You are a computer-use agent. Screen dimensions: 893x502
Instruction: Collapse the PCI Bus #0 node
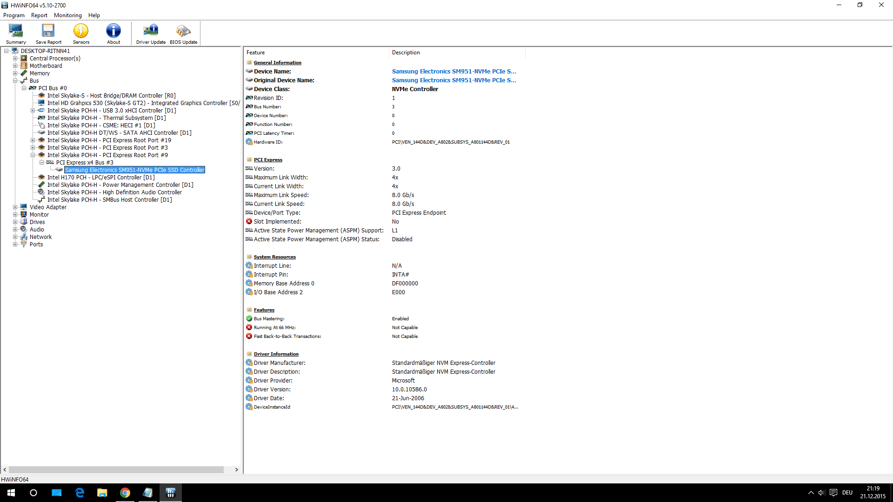pos(24,88)
